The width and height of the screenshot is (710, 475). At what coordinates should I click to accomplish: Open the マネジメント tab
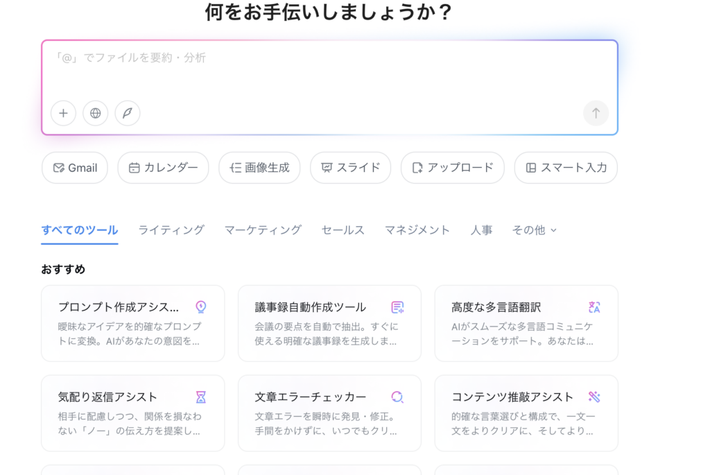pos(417,230)
